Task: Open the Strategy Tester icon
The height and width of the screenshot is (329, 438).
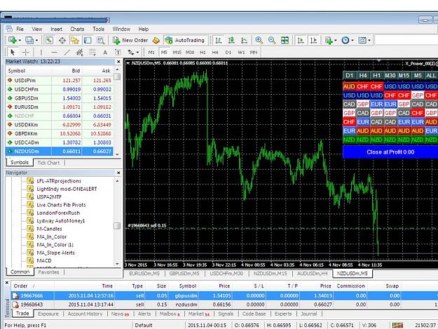Action: [x=100, y=40]
